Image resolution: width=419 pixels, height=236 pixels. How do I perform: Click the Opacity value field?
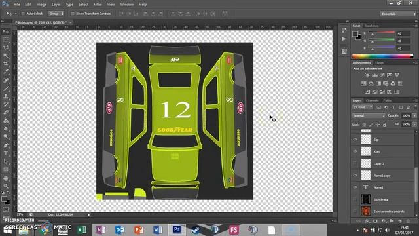click(406, 116)
